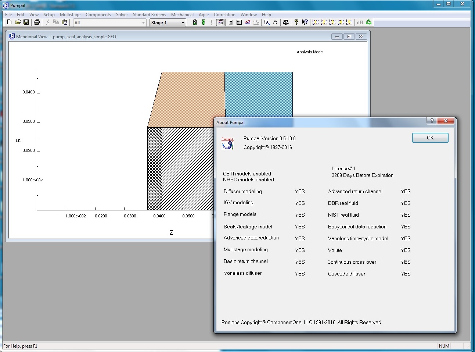Click the yellow question mark Help icon
Screen dimensions: 475x352
click(x=296, y=22)
